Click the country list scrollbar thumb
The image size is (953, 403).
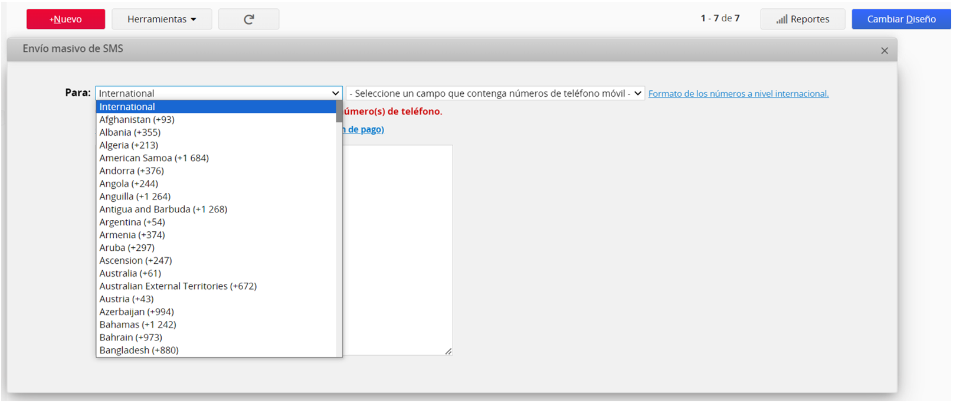pos(339,112)
